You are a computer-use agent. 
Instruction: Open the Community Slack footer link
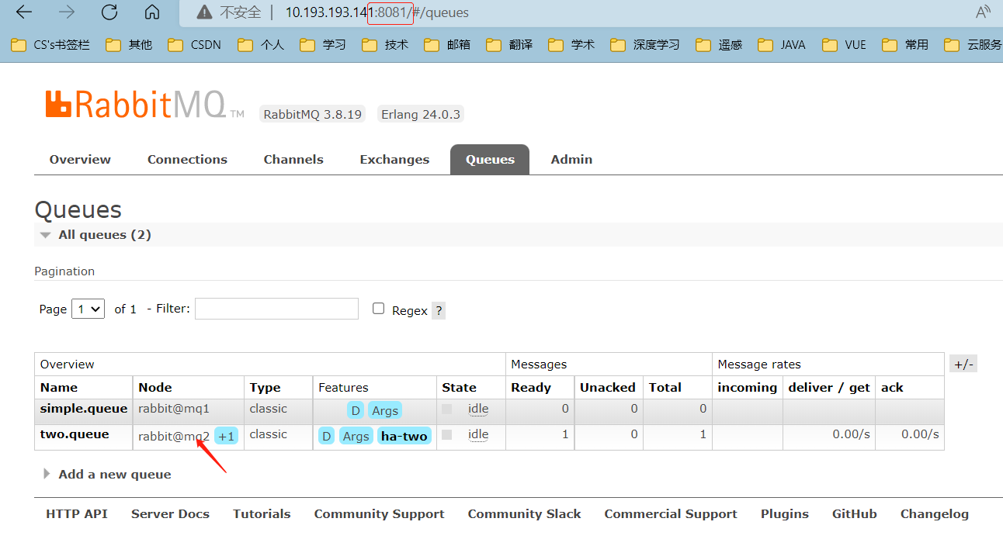click(524, 513)
